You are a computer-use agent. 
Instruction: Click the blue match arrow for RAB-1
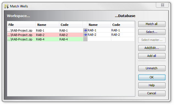coord(85,30)
